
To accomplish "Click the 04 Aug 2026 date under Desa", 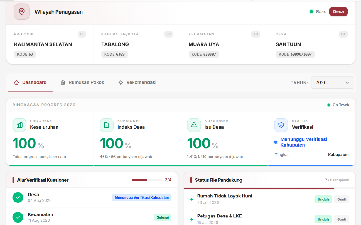I will point(40,200).
